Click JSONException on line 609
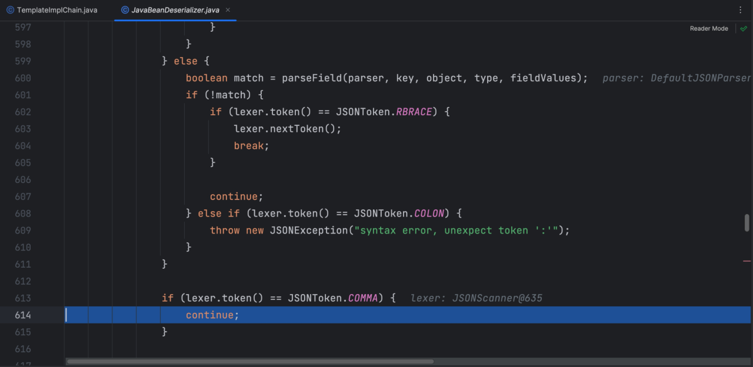Screen dimensions: 753x367 [309, 231]
